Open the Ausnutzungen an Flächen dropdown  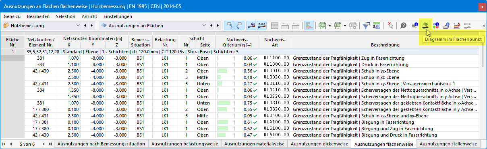coord(205,26)
